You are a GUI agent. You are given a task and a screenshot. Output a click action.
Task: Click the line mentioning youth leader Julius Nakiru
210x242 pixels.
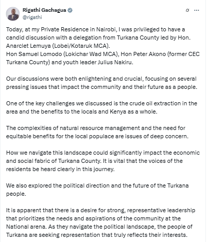click(69, 62)
